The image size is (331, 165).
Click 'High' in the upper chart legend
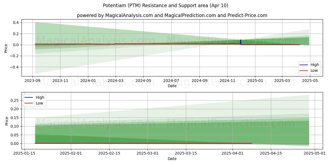tap(315, 65)
